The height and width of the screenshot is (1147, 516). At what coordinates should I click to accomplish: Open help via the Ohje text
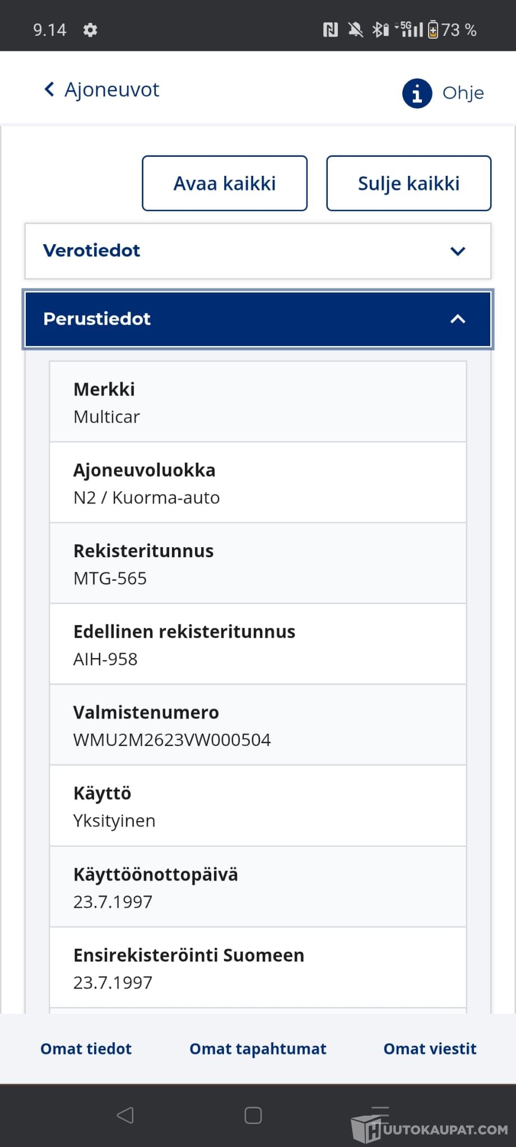coord(463,93)
